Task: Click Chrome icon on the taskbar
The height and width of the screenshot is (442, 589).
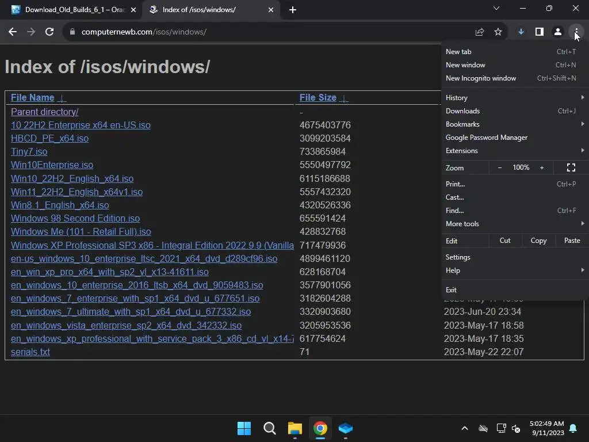Action: click(x=320, y=428)
